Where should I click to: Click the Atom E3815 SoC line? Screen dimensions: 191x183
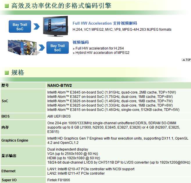click(113, 110)
